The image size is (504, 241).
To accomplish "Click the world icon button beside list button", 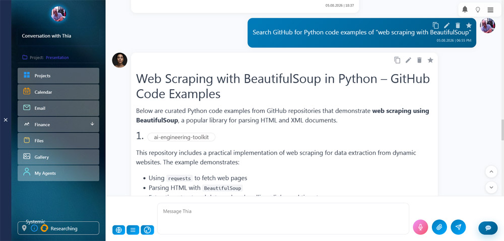I will click(147, 230).
